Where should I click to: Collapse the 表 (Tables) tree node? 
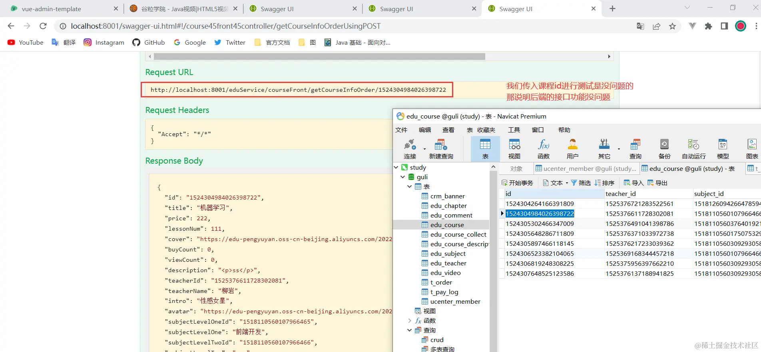tap(409, 186)
